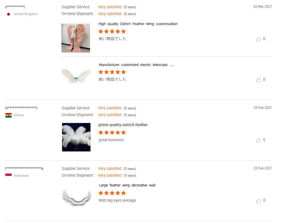The height and width of the screenshot is (223, 302).
Task: Click the 02 Mar 2021 review date
Action: pos(263,7)
